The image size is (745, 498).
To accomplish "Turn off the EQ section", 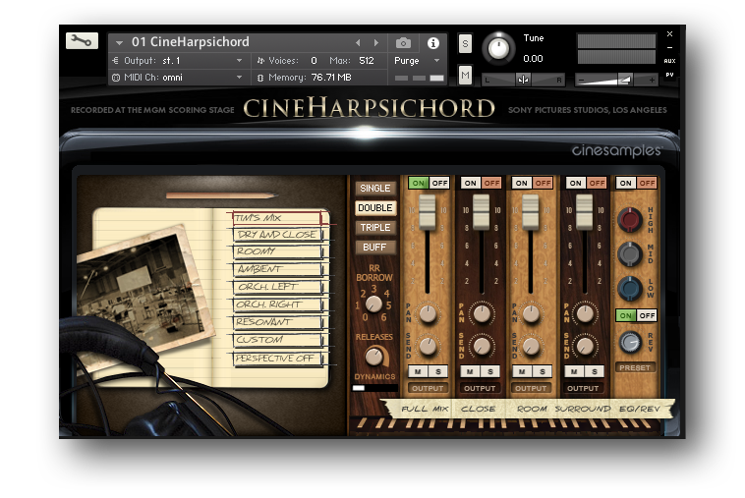I will (647, 184).
